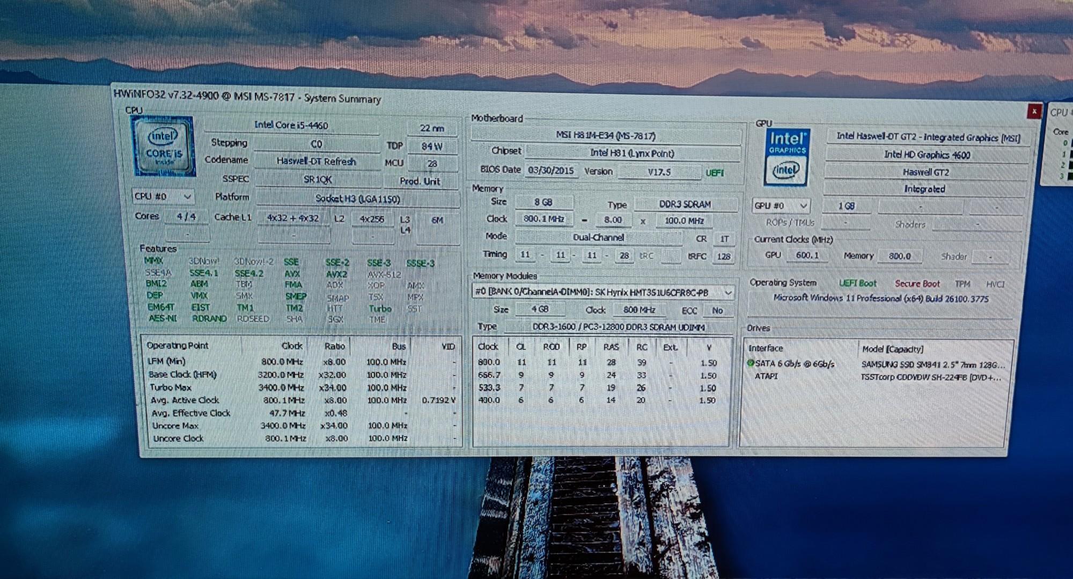Click the BIOS version V17.5 field
Viewport: 1073px width, 579px height.
659,172
